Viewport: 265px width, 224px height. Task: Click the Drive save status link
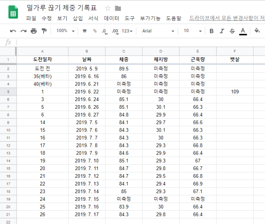coord(227,18)
